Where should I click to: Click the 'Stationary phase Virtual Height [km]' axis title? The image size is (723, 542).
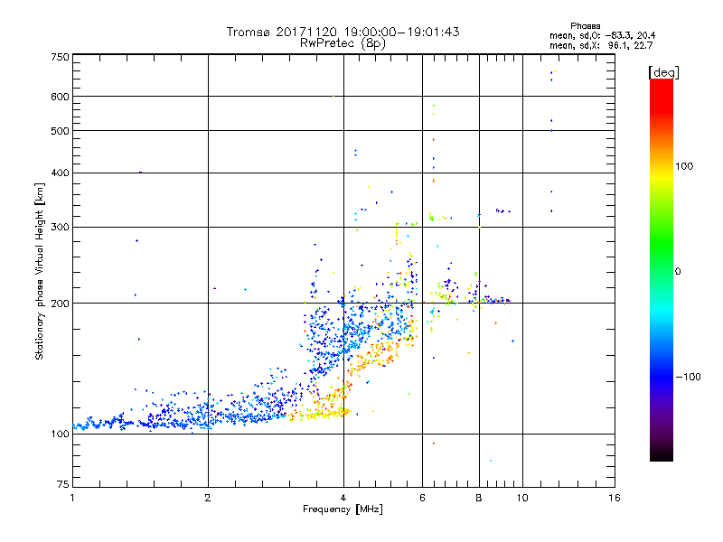(x=40, y=272)
